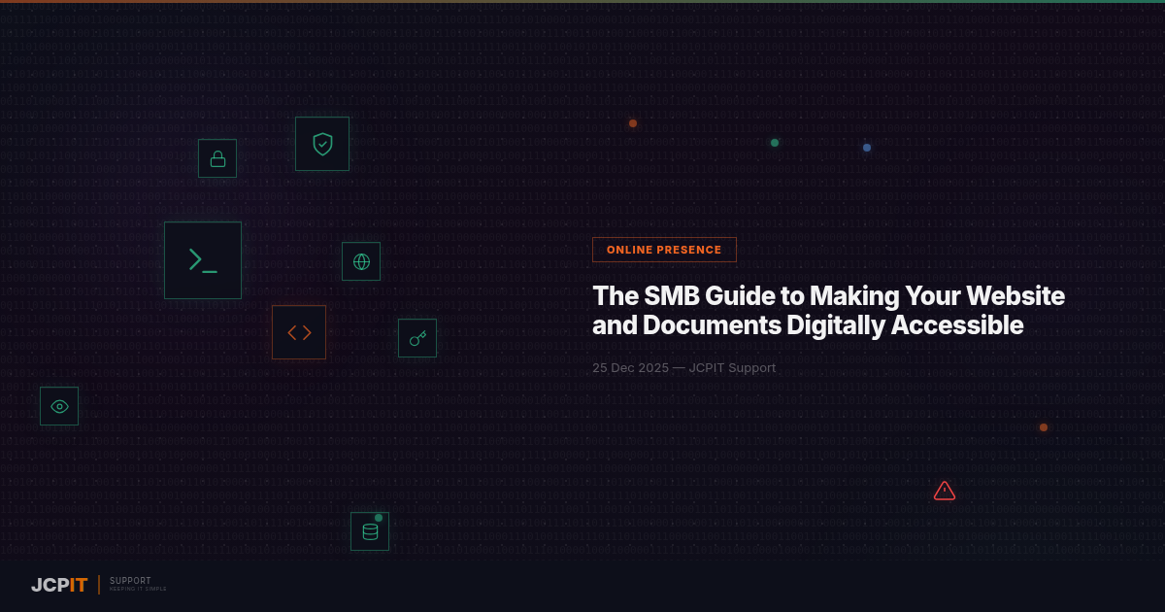Click the red warning triangle icon

(945, 491)
